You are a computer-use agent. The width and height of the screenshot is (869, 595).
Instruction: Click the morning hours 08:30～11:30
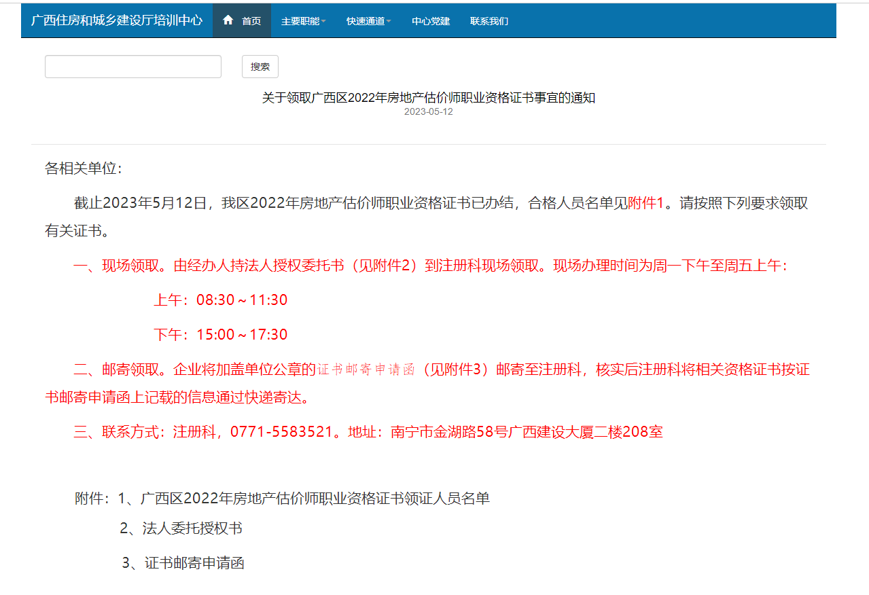[242, 300]
